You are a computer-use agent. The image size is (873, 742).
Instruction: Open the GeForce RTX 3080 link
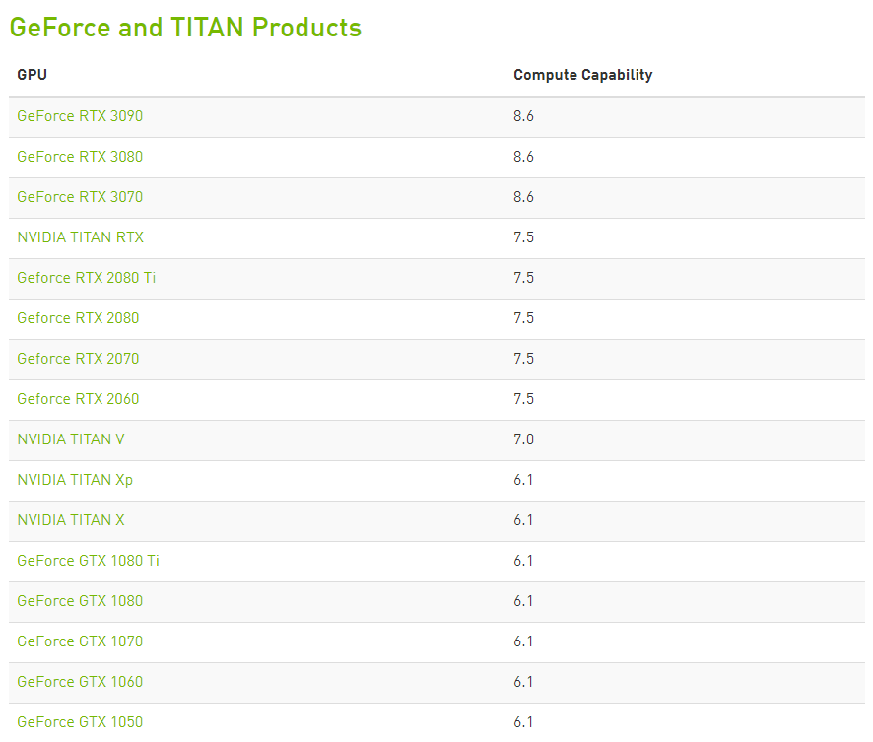tap(80, 157)
